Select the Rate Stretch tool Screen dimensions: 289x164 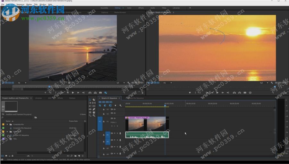pyautogui.click(x=90, y=115)
